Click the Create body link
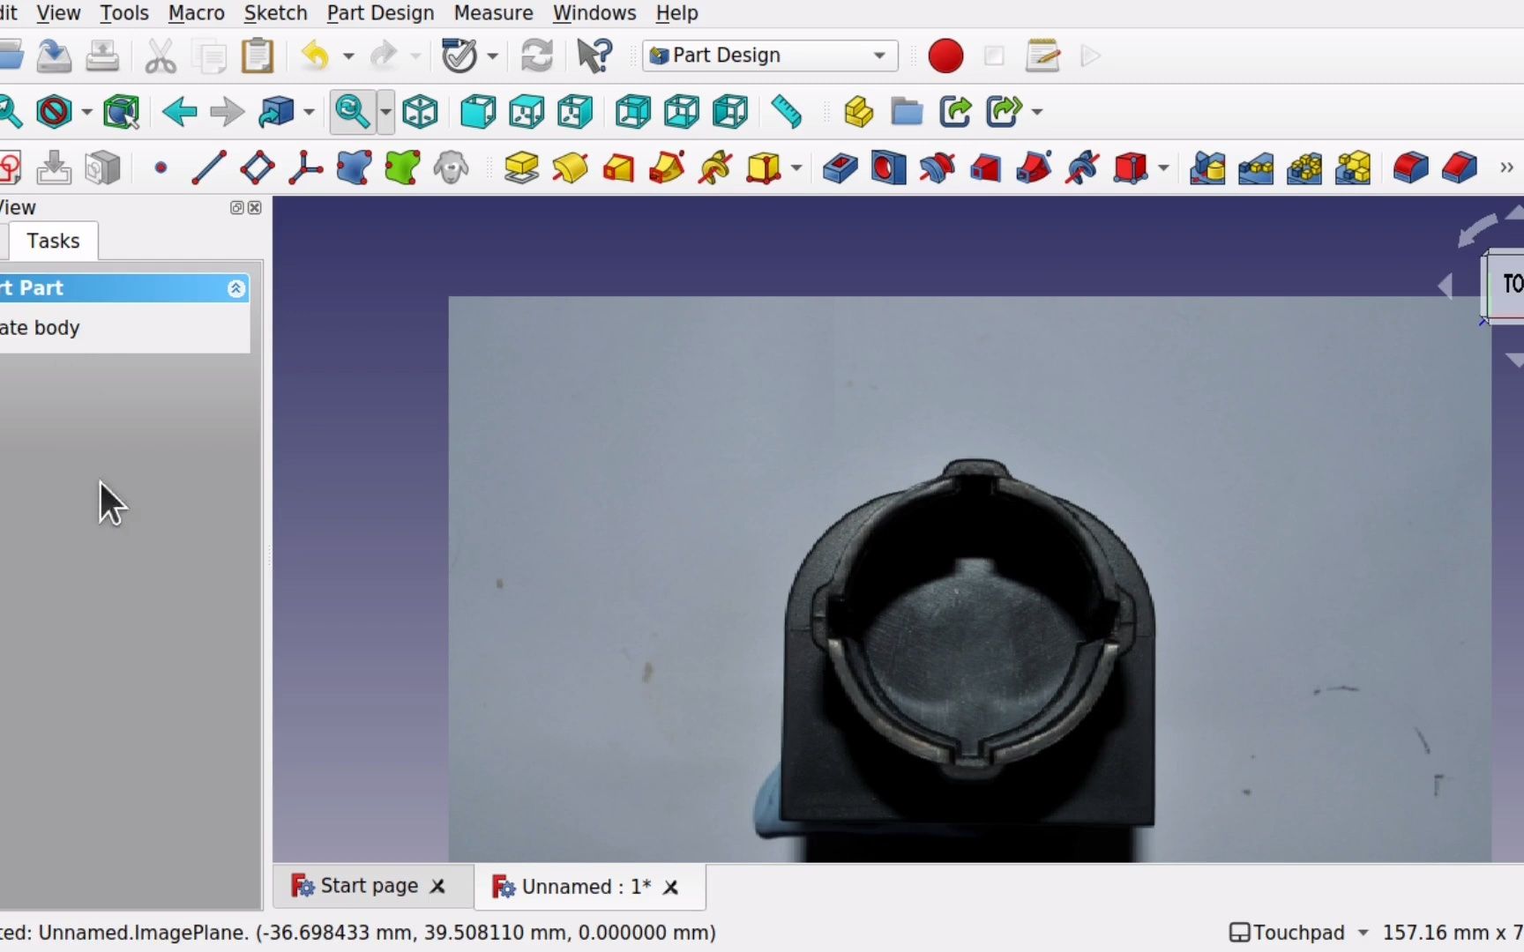Viewport: 1524px width, 952px height. [x=40, y=327]
